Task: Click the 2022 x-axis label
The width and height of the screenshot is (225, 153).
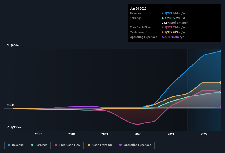Action: point(204,134)
